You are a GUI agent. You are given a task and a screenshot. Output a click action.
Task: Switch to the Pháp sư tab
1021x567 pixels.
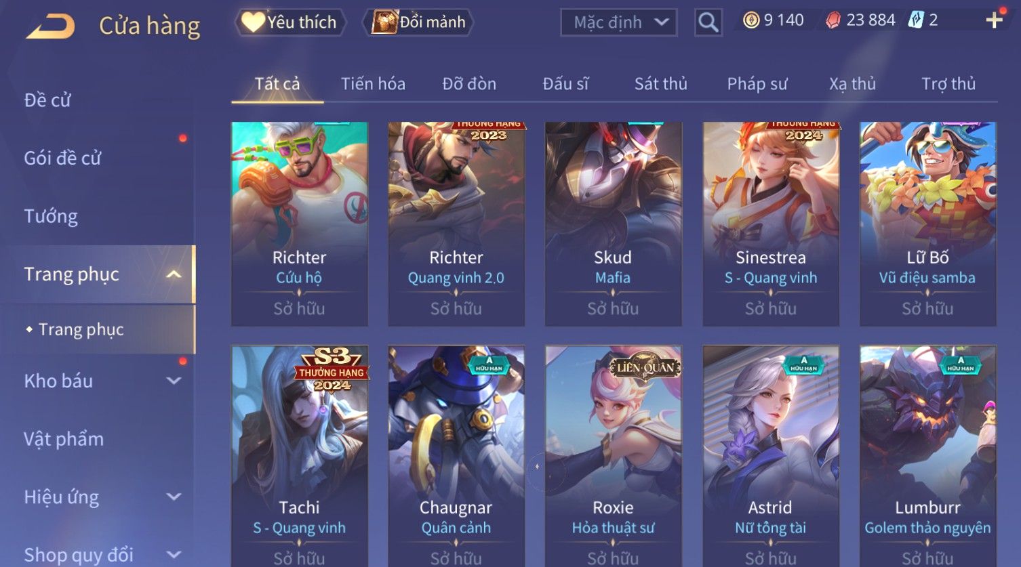(757, 84)
